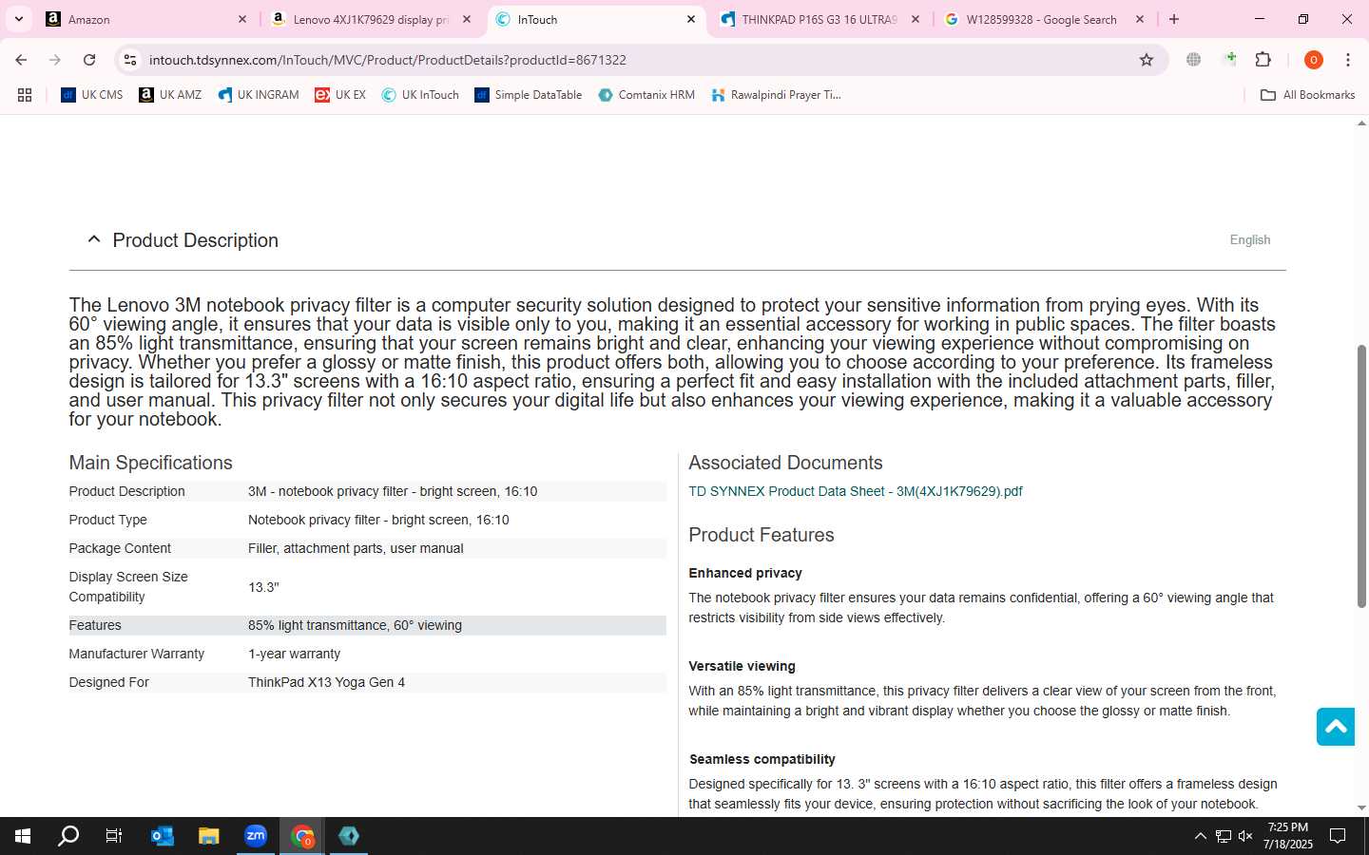Open the clock and date flyout
This screenshot has height=855, width=1369.
click(1288, 836)
